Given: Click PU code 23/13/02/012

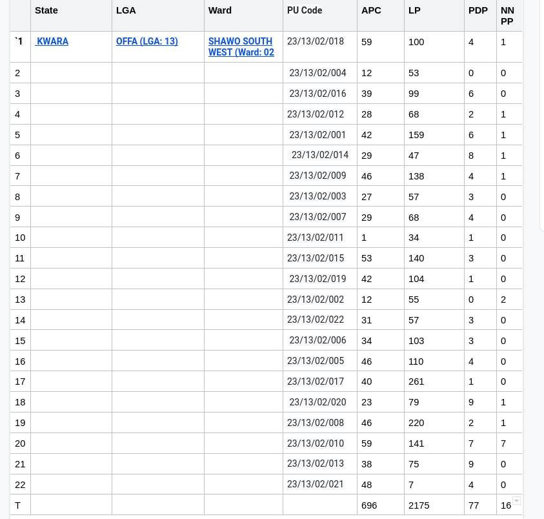Looking at the screenshot, I should 316,114.
